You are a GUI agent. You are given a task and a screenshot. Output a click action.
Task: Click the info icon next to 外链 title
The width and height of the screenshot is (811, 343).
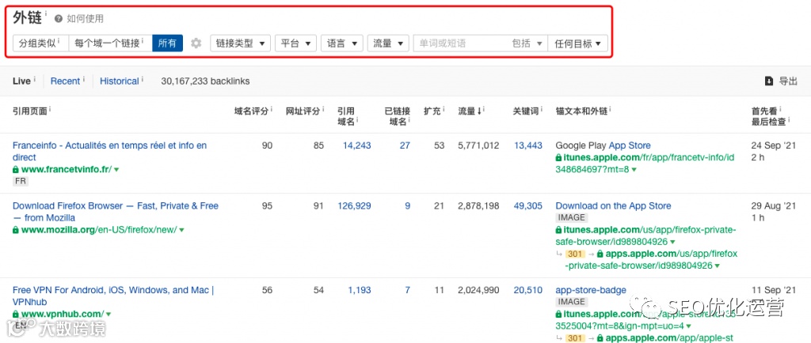[45, 13]
